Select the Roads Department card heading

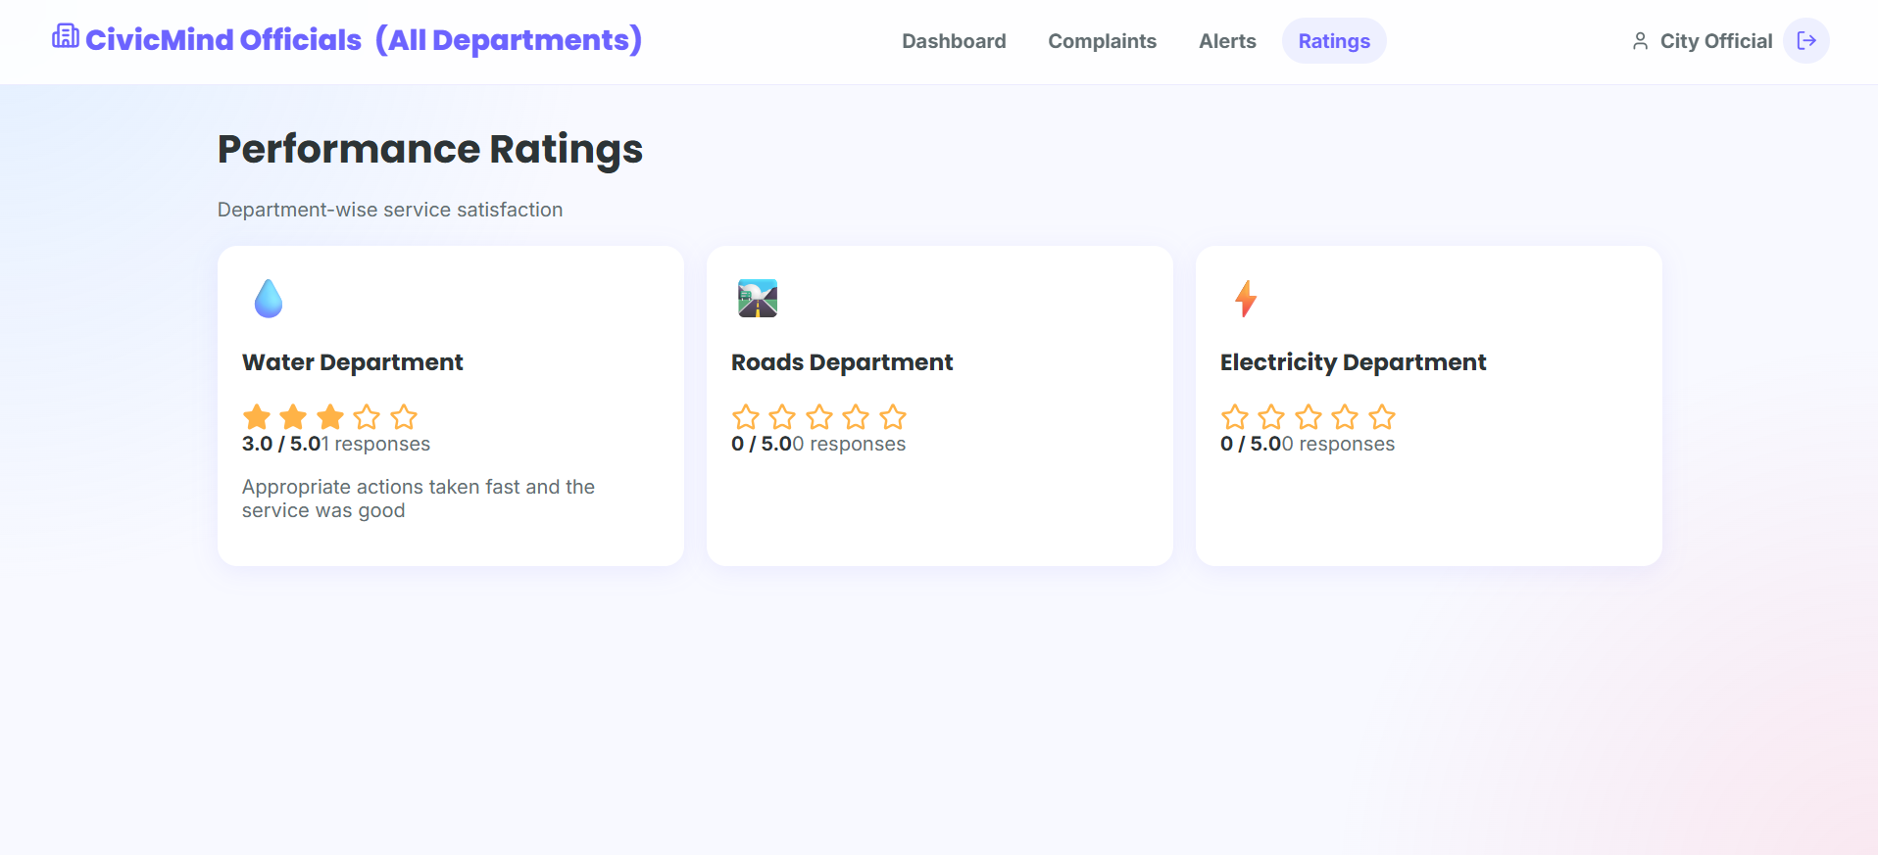842,362
